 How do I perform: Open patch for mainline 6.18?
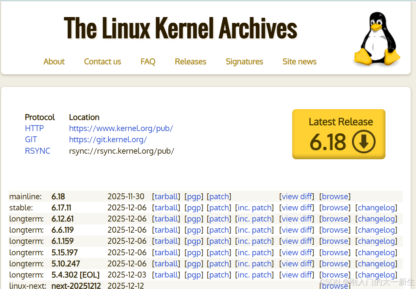tap(219, 197)
